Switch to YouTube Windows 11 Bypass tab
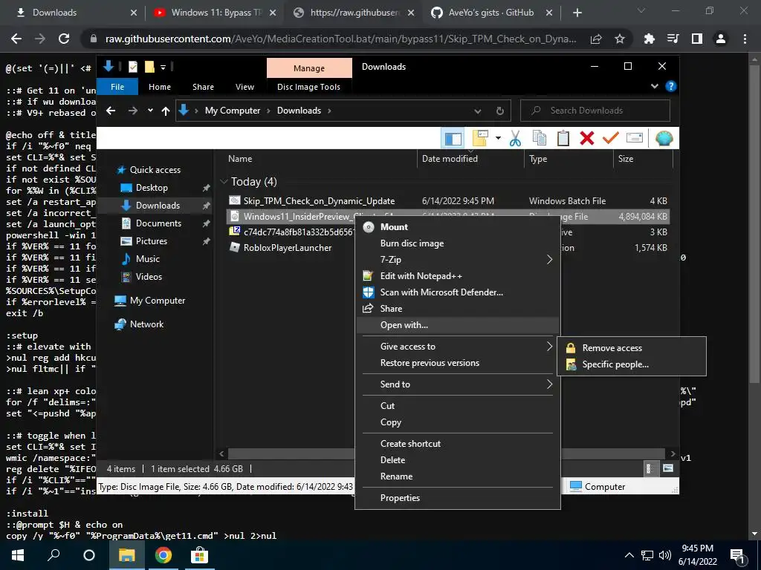Viewport: 761px width, 570px height. [215, 13]
